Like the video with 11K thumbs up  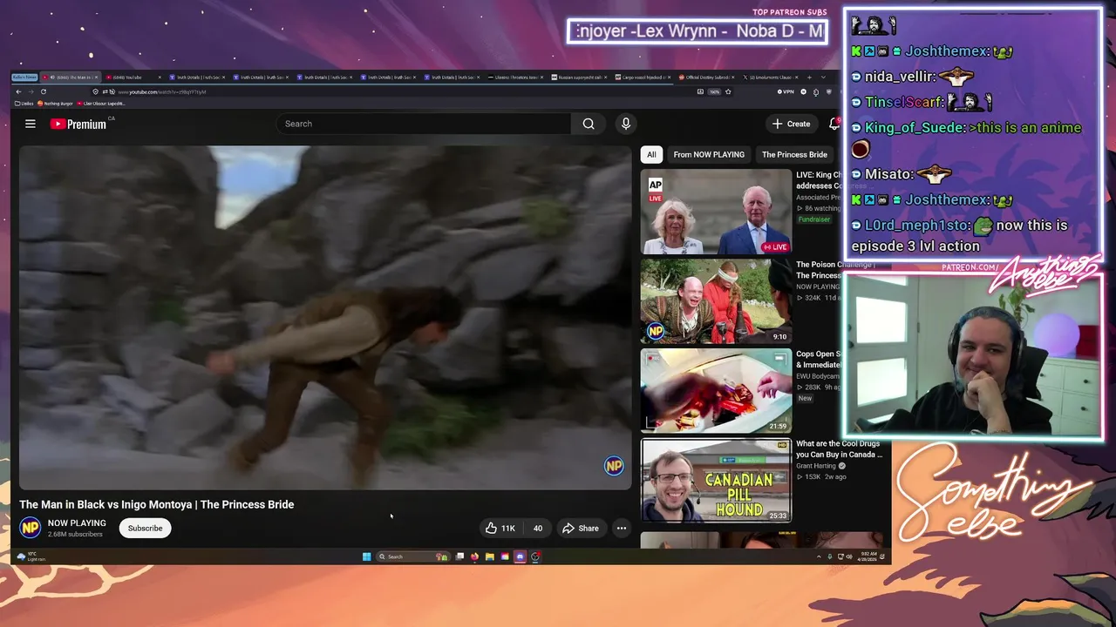click(x=500, y=528)
